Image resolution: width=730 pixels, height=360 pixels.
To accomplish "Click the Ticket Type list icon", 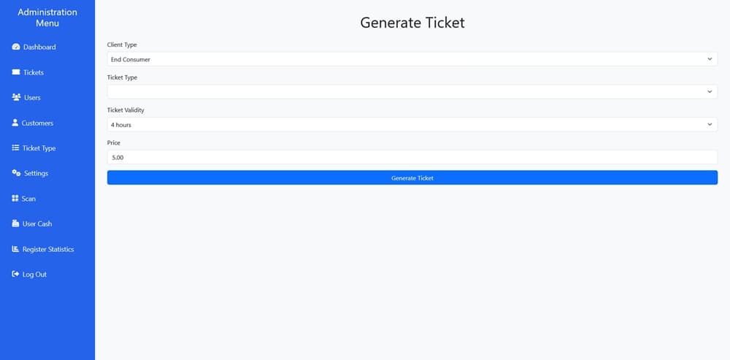I will pyautogui.click(x=16, y=148).
